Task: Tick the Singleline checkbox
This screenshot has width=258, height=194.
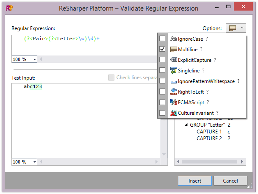Action: (x=162, y=70)
